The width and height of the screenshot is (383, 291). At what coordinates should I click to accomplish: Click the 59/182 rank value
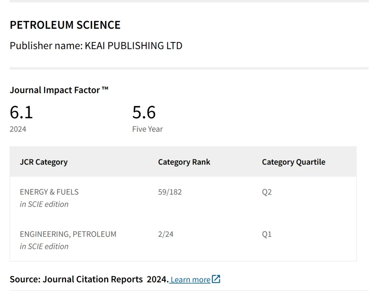point(170,192)
